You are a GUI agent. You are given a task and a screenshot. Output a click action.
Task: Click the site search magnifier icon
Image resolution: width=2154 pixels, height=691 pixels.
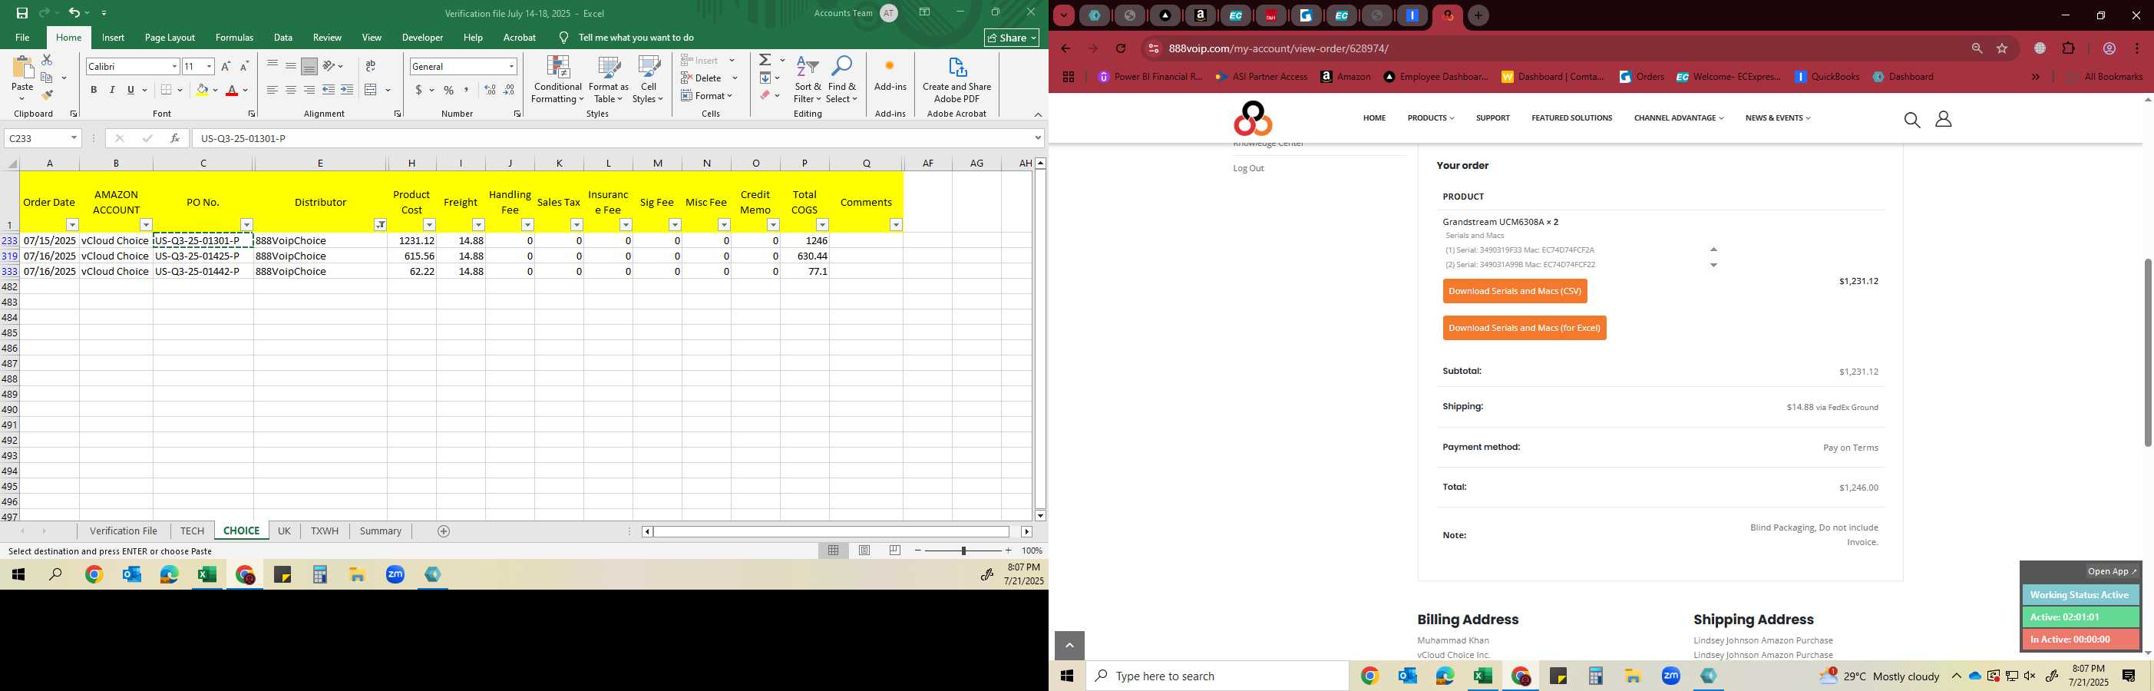[1911, 121]
